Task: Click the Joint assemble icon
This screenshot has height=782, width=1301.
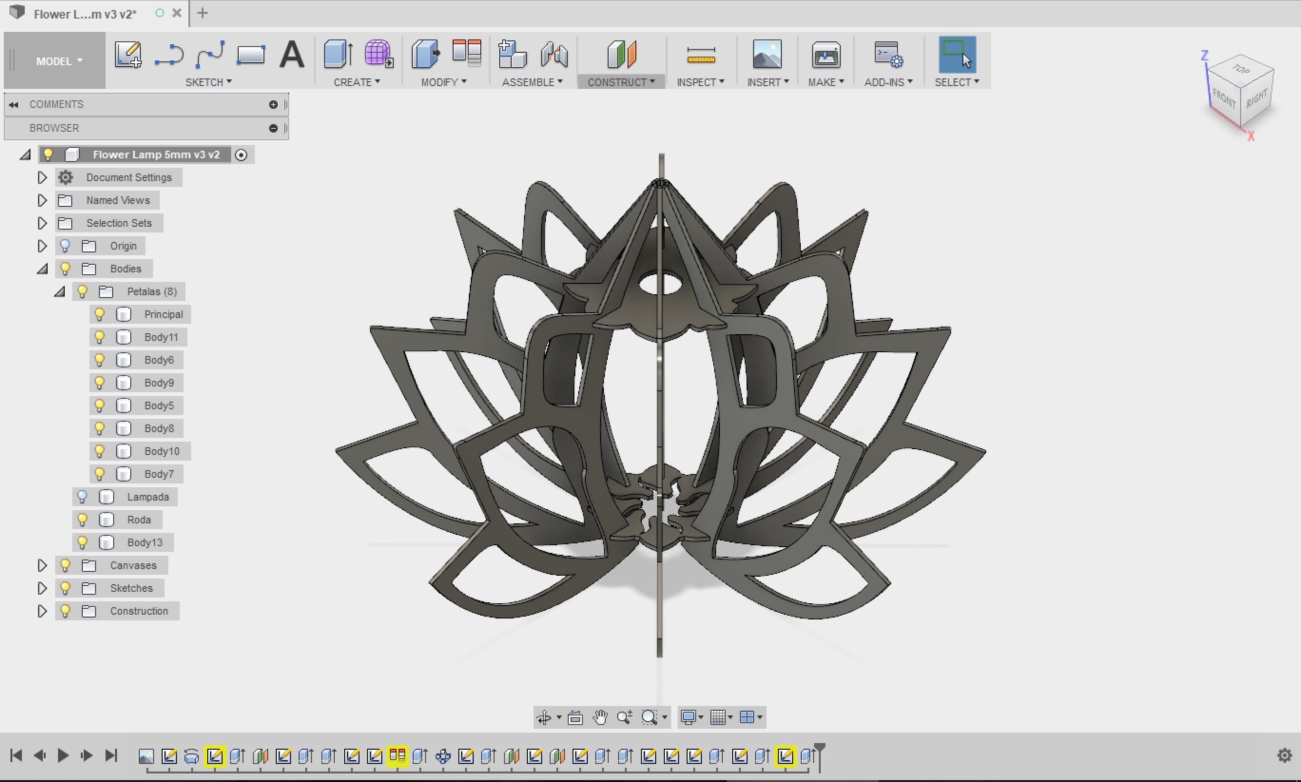Action: coord(554,55)
